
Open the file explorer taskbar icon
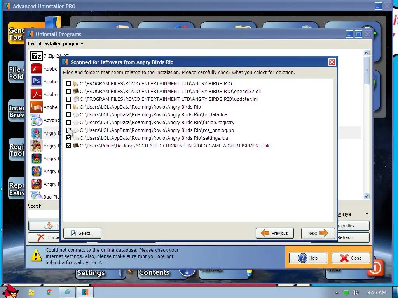coord(31,293)
